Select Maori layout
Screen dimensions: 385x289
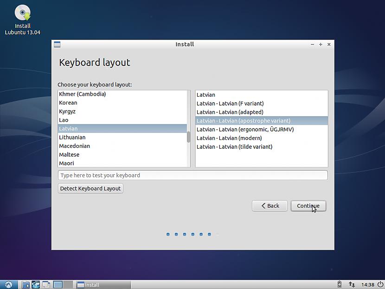coord(122,163)
